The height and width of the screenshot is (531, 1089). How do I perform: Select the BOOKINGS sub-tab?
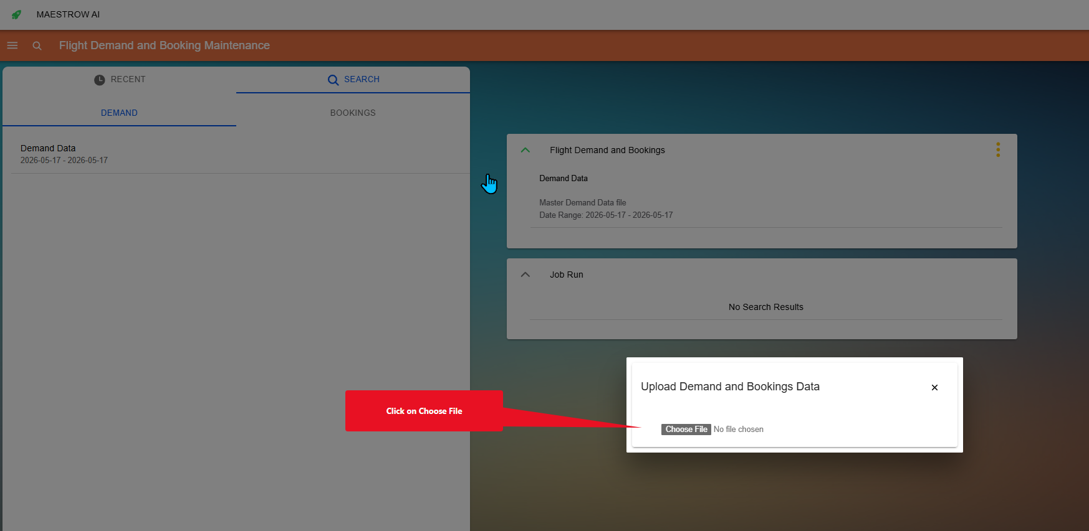pyautogui.click(x=353, y=113)
